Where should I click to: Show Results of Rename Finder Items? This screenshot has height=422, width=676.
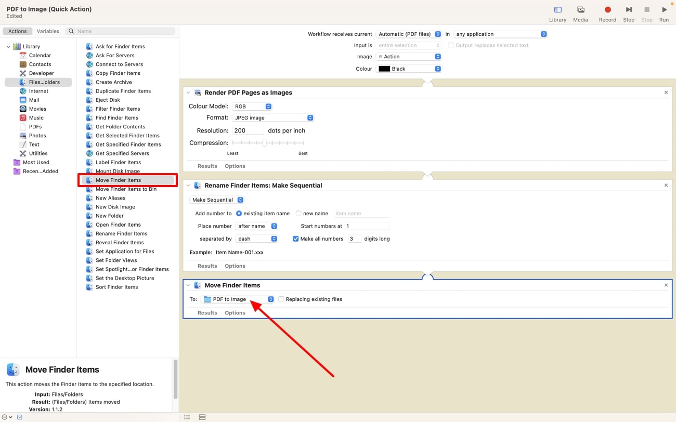[x=207, y=266]
